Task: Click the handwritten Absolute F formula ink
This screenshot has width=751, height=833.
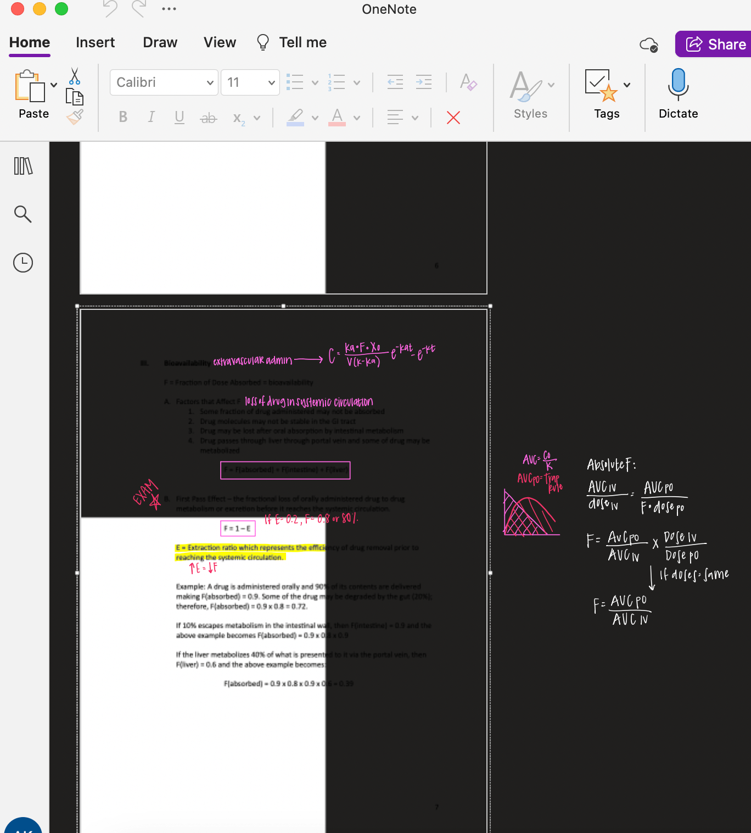Action: (x=658, y=542)
